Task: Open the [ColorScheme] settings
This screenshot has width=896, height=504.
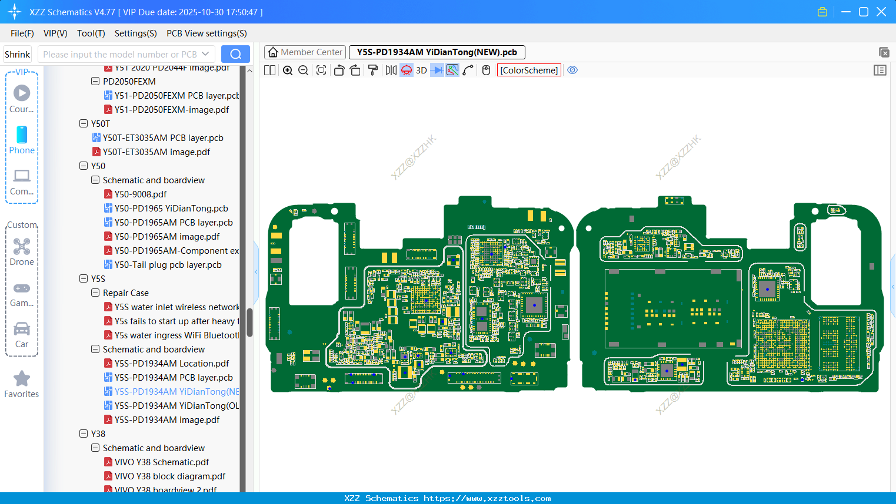Action: point(528,70)
